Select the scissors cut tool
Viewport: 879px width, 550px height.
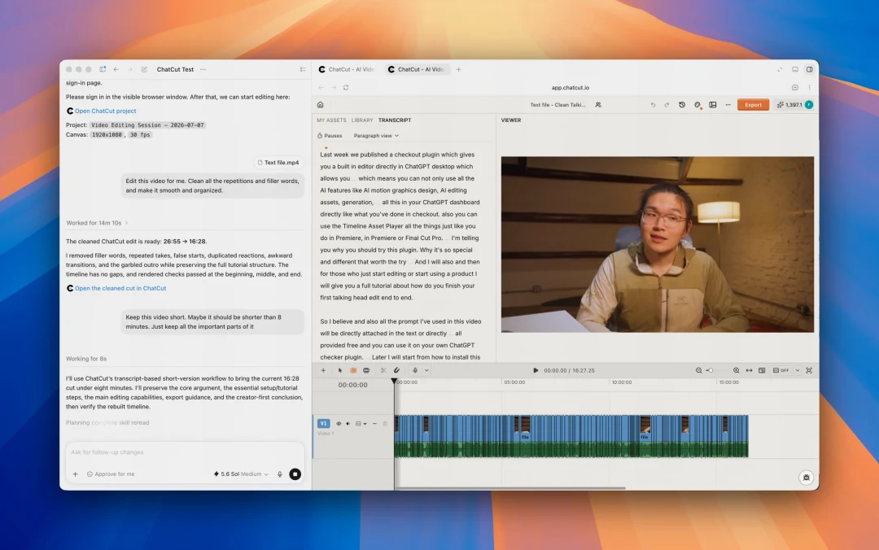point(383,370)
